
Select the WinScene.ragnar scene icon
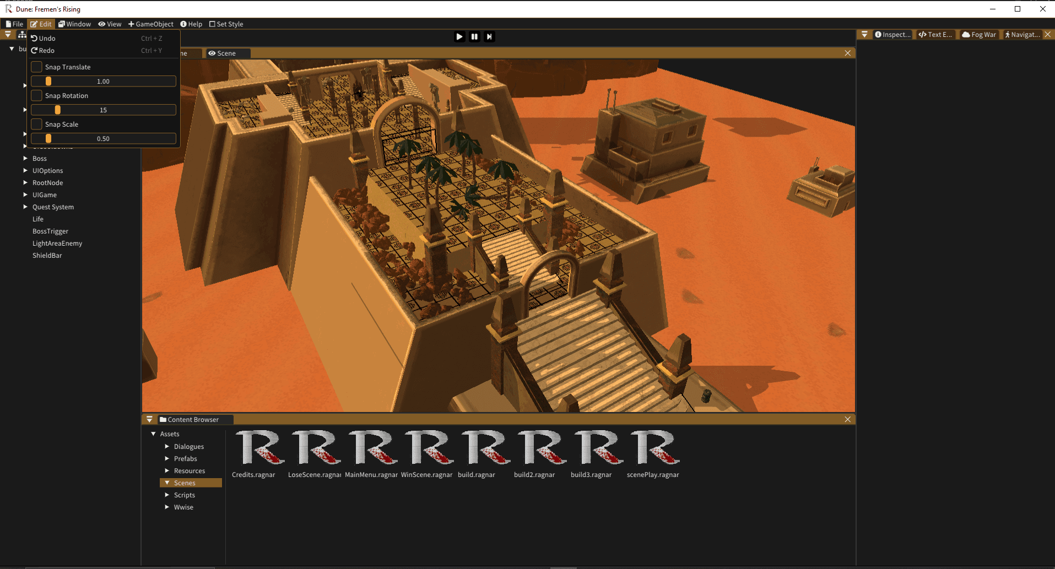tap(429, 447)
